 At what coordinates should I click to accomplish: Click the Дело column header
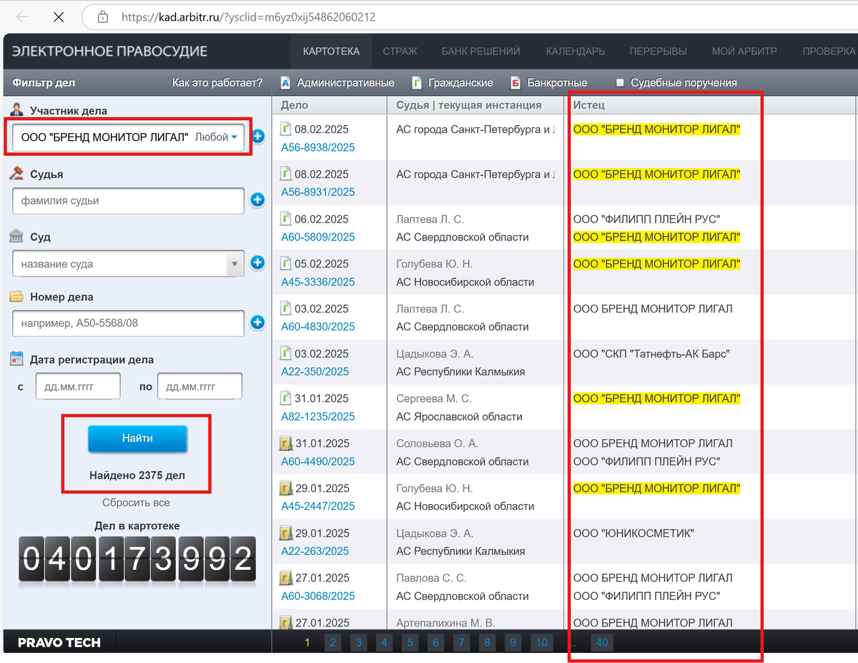[x=330, y=105]
